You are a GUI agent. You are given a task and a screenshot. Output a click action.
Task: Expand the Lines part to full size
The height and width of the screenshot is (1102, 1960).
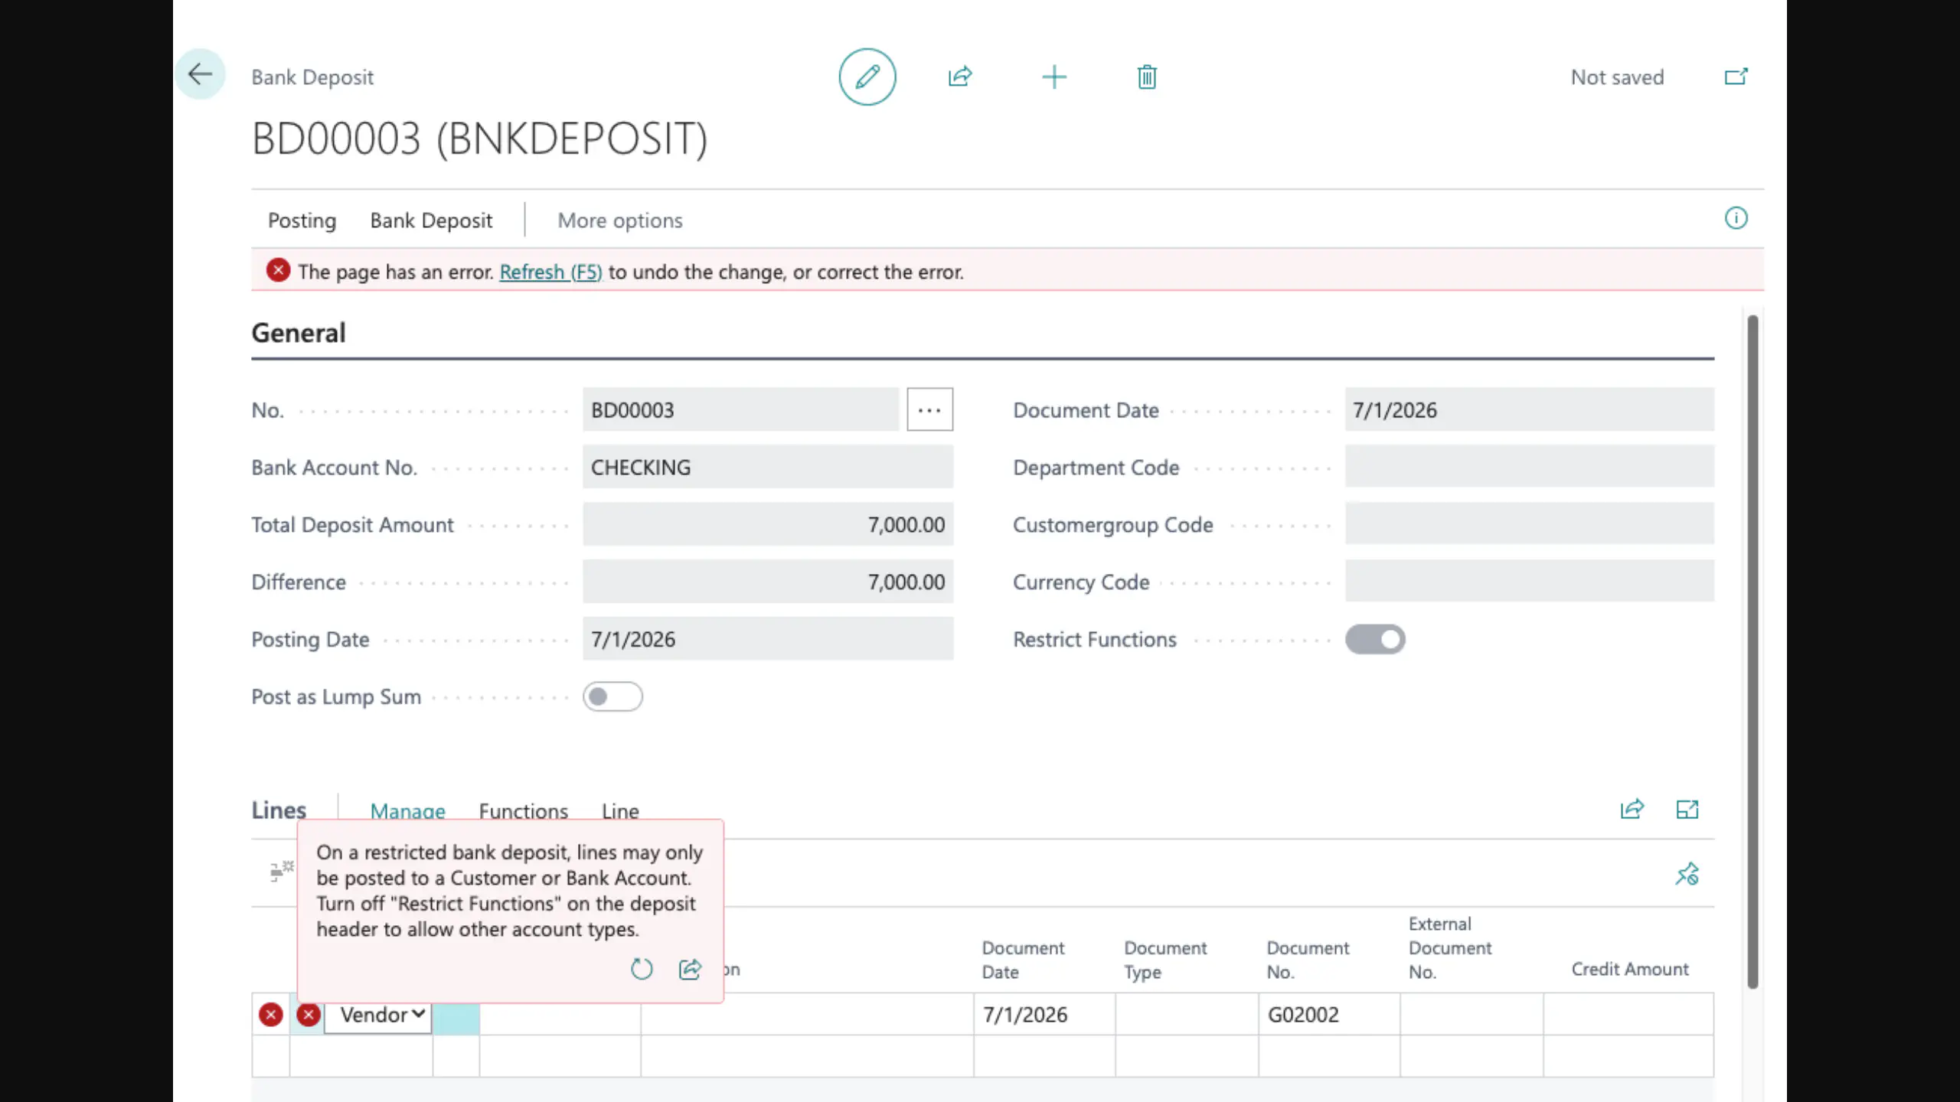1687,810
